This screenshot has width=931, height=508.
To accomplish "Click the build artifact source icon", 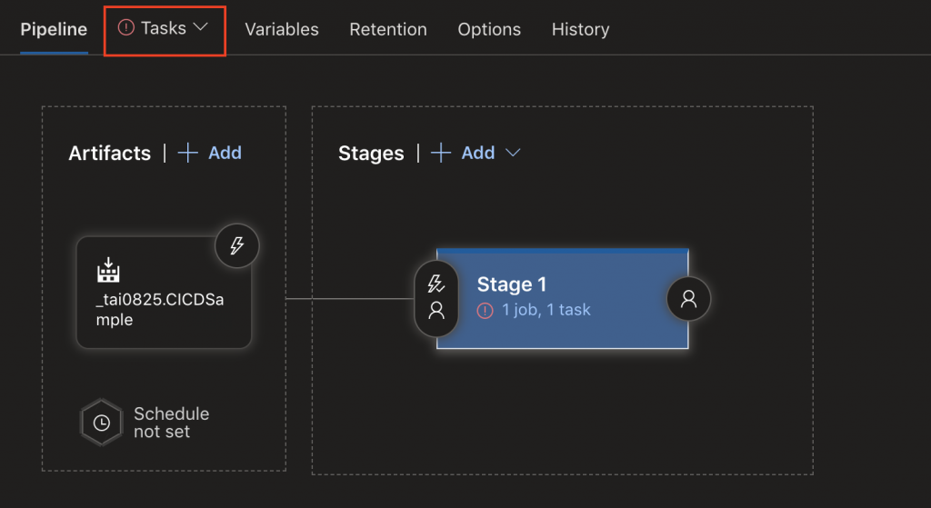I will tap(108, 270).
